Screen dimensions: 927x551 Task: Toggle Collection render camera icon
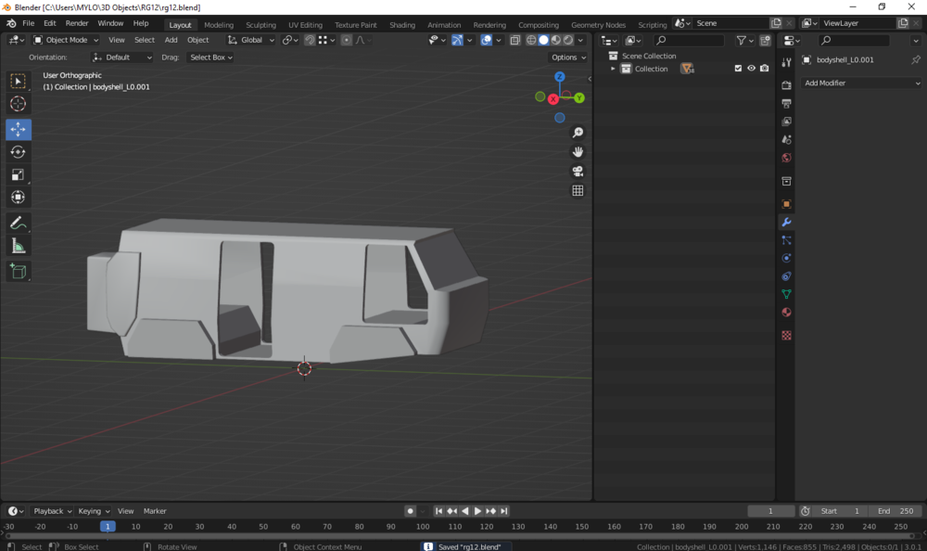tap(764, 69)
